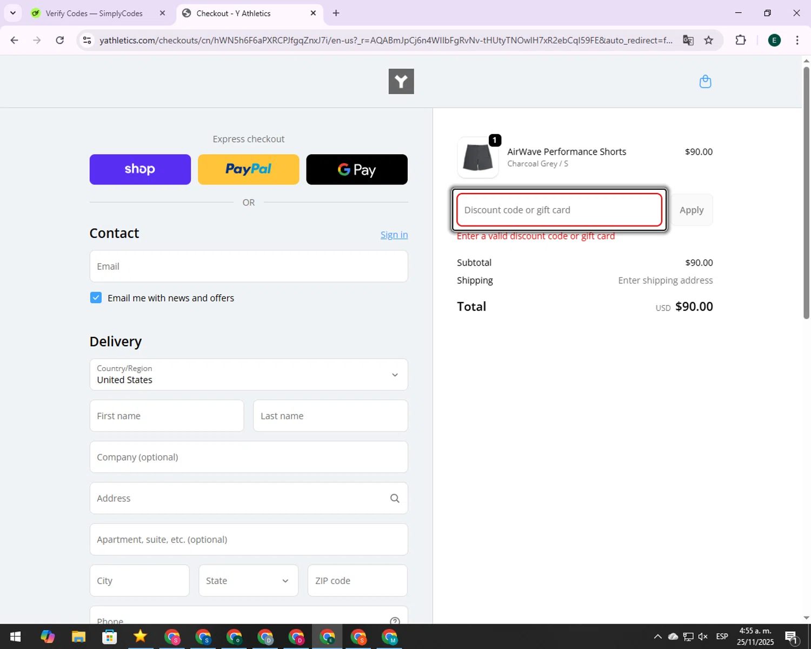Open the browser extensions puzzle icon
The image size is (811, 649).
[x=741, y=40]
